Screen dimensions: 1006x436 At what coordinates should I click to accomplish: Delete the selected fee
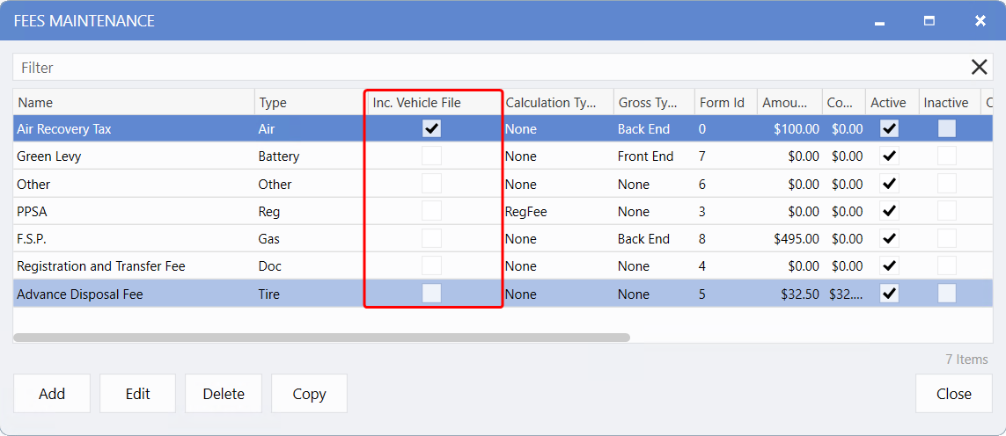[x=224, y=394]
